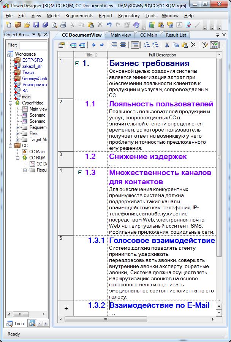Click the horizontal scrollbar thumb under the document
The image size is (231, 342).
point(106,320)
